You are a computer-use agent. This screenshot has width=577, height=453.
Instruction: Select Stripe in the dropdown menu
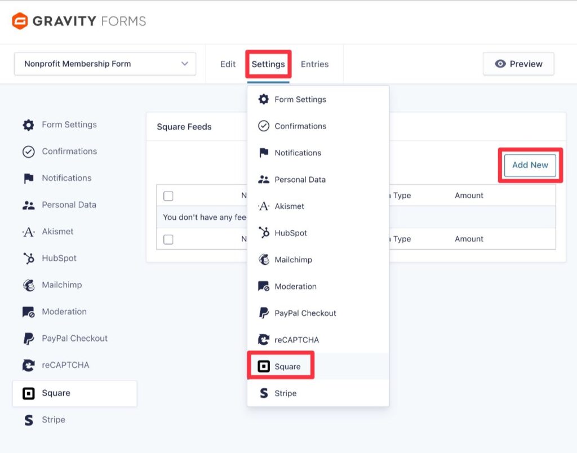tap(318, 393)
